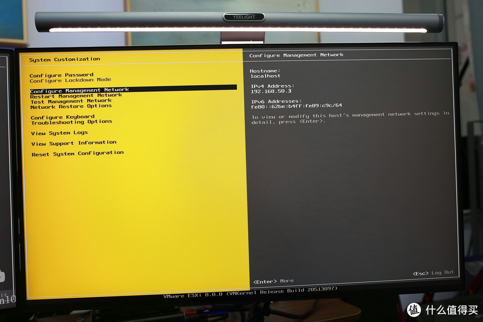The image size is (483, 322).
Task: Open the Configure Password option
Action: click(61, 75)
